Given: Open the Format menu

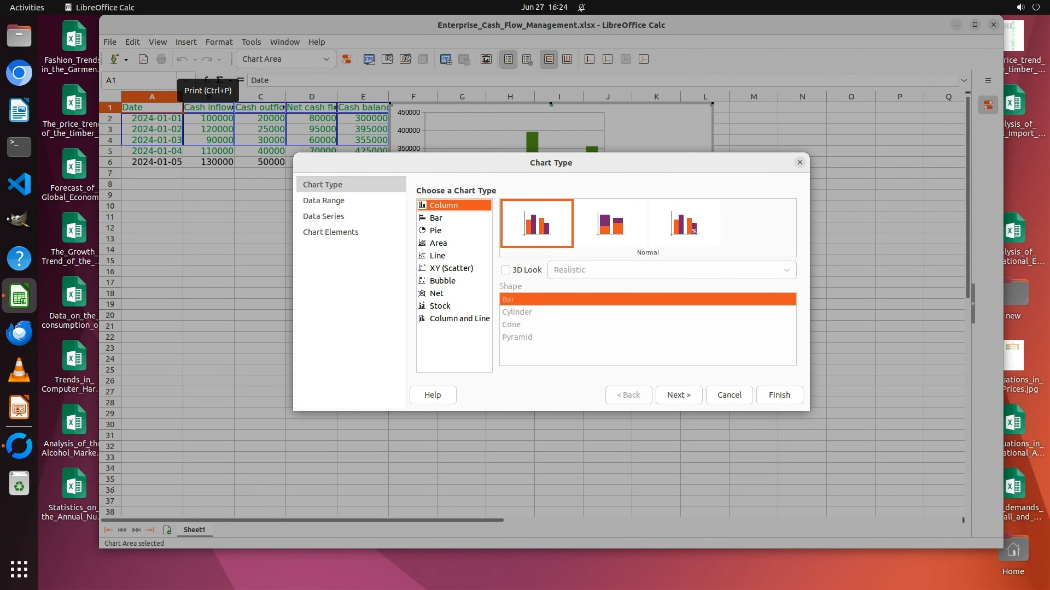Looking at the screenshot, I should (219, 42).
